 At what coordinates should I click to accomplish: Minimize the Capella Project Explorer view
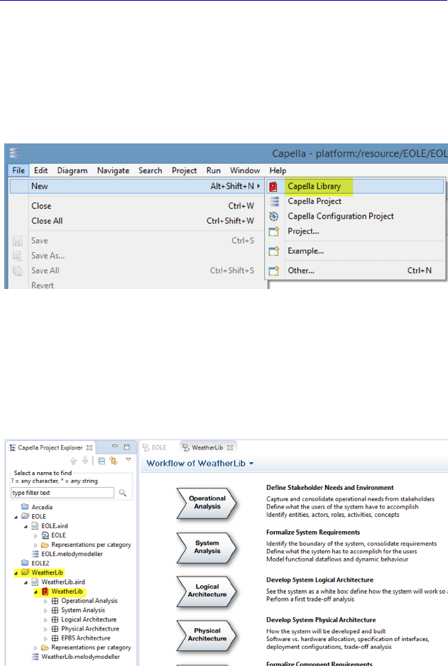point(114,447)
